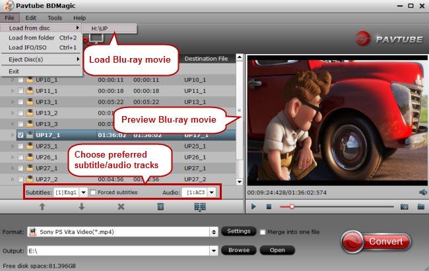Image resolution: width=429 pixels, height=271 pixels.
Task: Toggle the preview volume speaker icon
Action: click(x=423, y=193)
